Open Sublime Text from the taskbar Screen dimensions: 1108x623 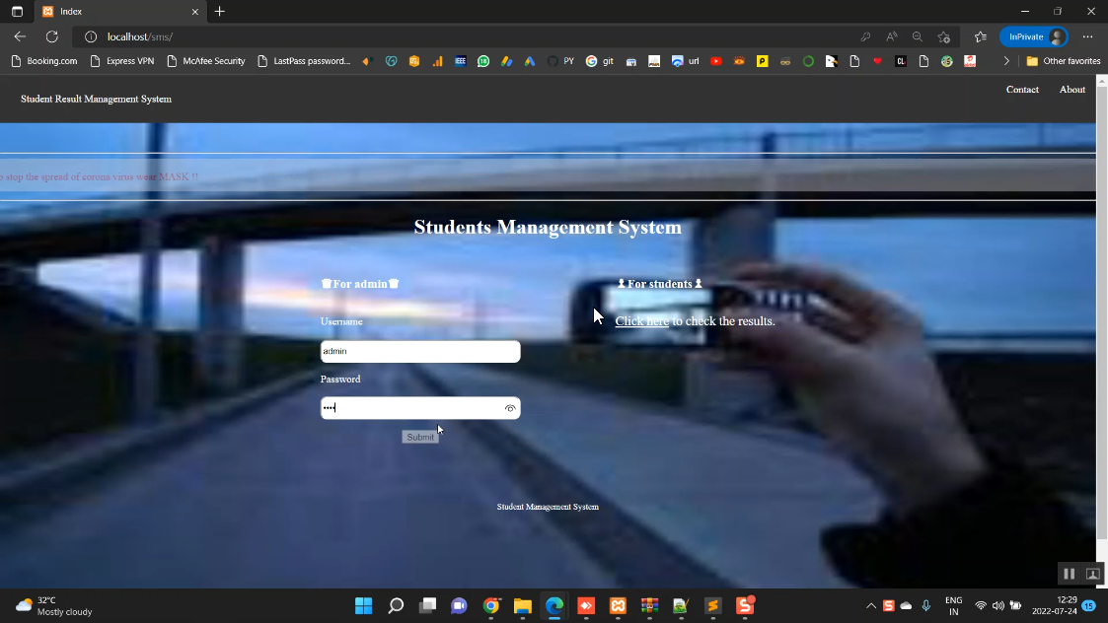[x=712, y=605]
